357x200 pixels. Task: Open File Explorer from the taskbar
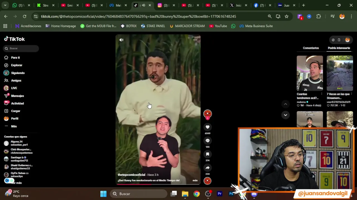[185, 194]
